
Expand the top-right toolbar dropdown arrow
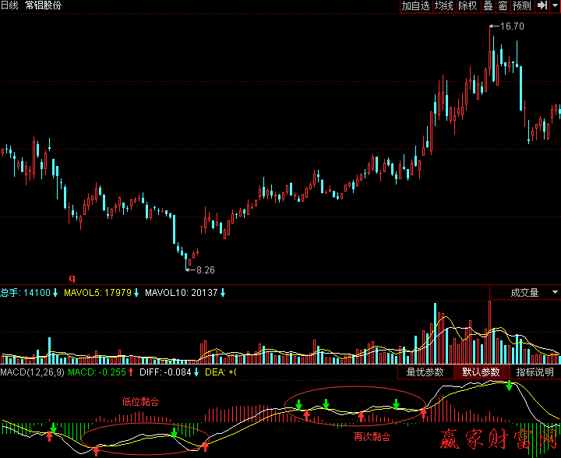pyautogui.click(x=554, y=6)
